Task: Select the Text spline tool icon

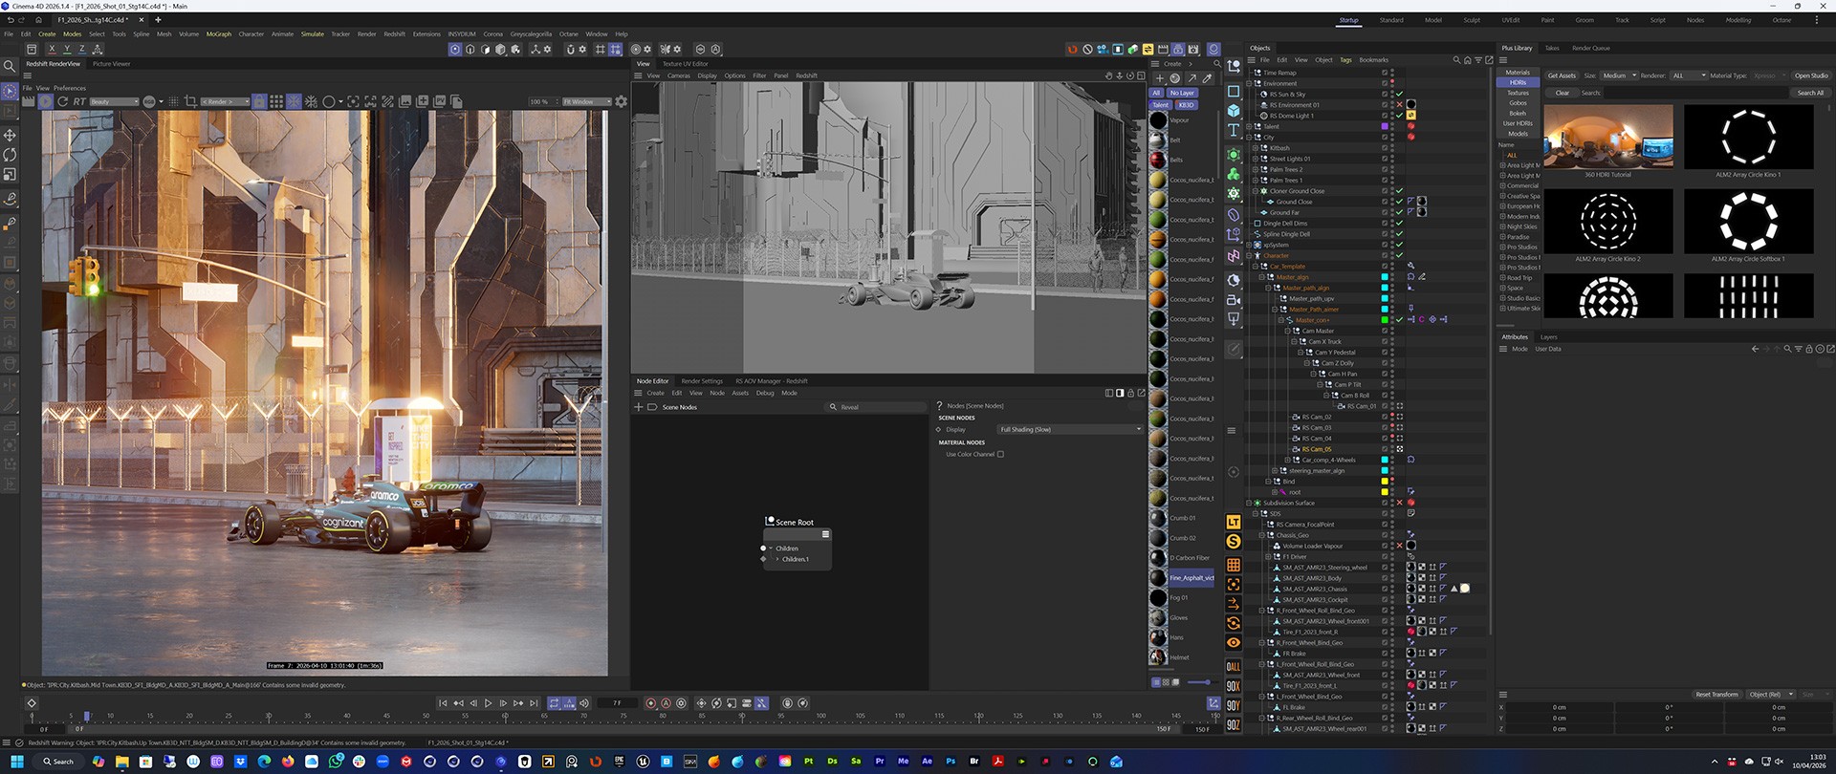Action: click(1234, 131)
